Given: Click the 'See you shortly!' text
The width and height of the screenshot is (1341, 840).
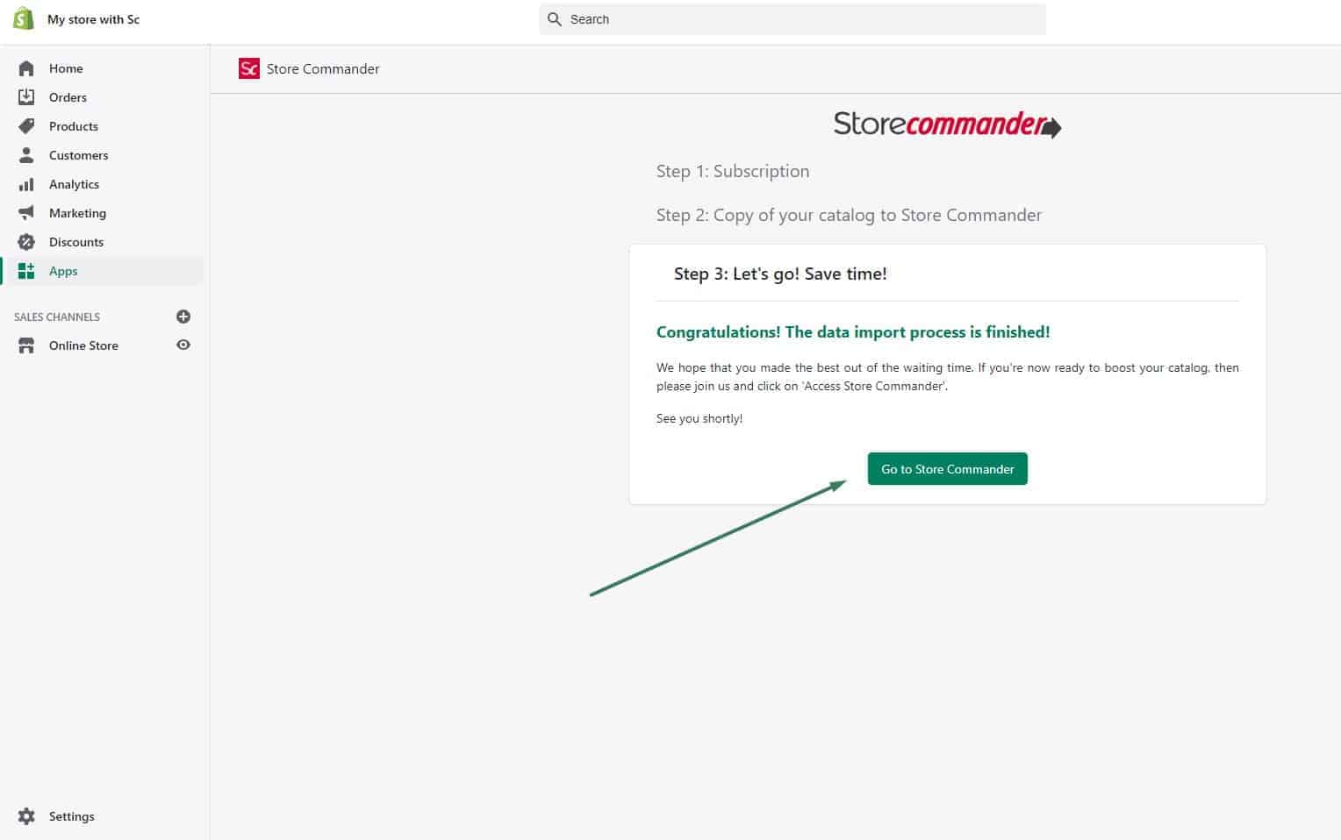Looking at the screenshot, I should 699,418.
